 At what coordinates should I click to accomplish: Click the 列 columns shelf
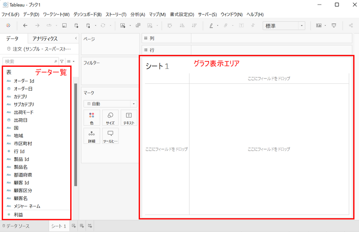coord(247,38)
